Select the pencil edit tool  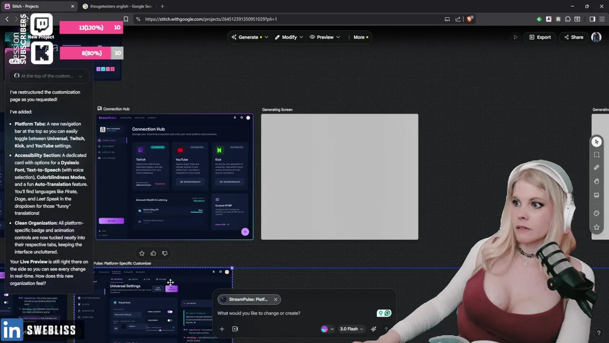(597, 168)
